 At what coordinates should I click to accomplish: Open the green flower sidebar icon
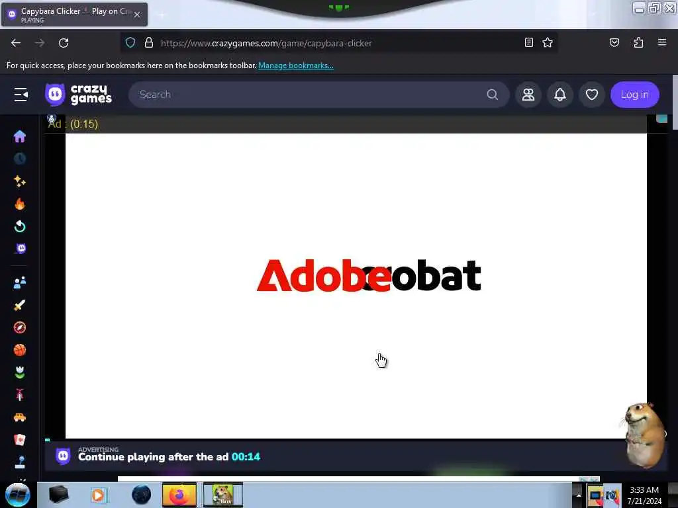(x=20, y=372)
